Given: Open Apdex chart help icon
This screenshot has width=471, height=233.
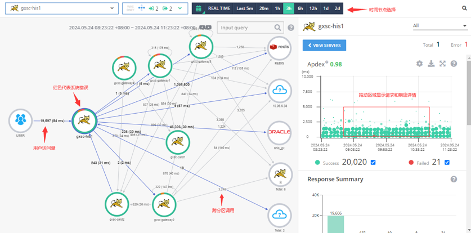Looking at the screenshot, I should click(454, 64).
